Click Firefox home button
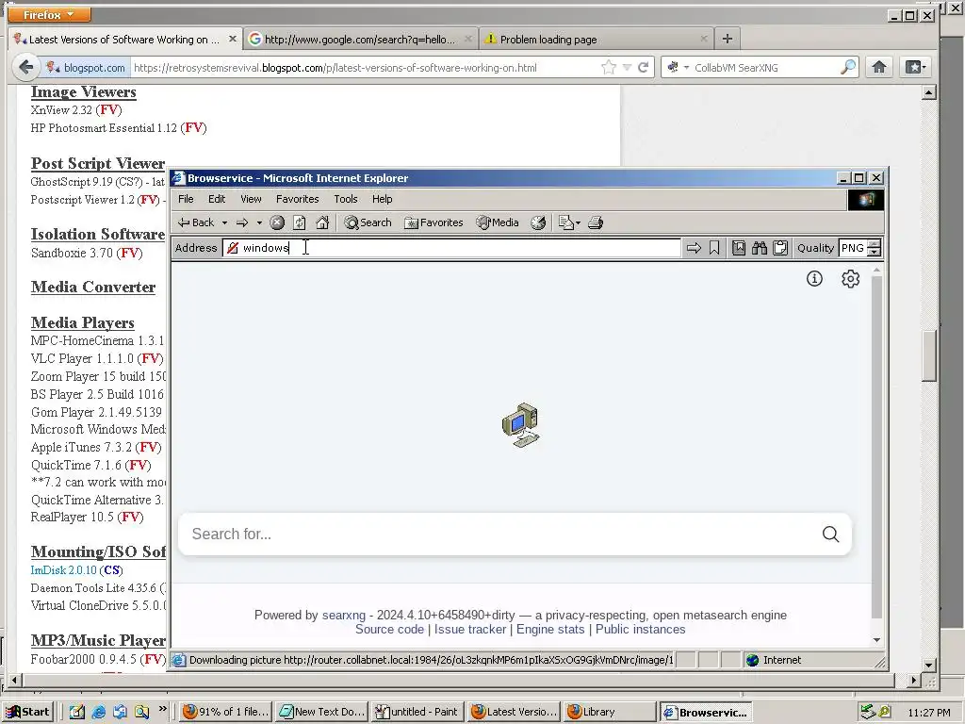 click(x=879, y=67)
